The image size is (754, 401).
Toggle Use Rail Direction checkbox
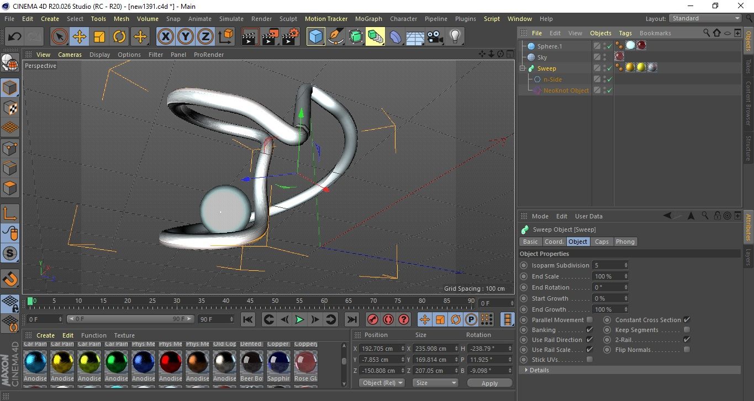tap(589, 340)
